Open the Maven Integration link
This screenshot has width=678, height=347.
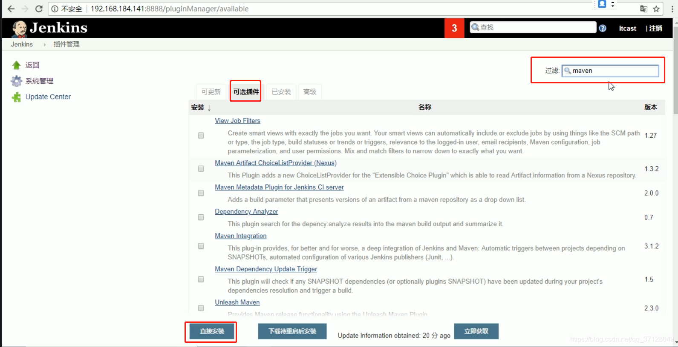(x=241, y=236)
